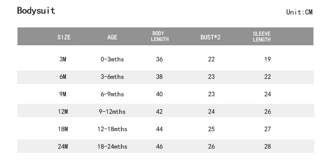Click sleeve length value 19
Screen dimensions: 333x167
point(268,59)
